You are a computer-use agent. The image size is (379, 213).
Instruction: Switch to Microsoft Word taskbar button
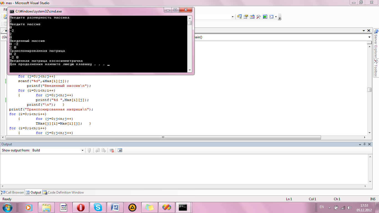(115, 207)
